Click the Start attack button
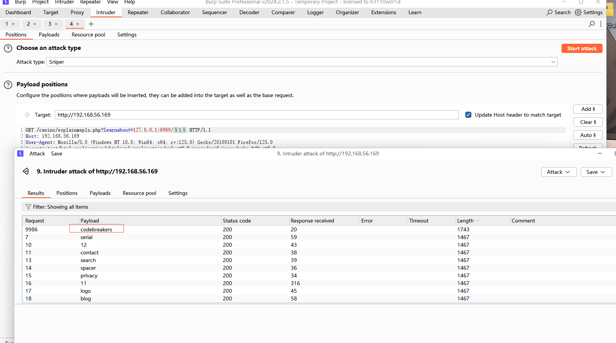 pyautogui.click(x=582, y=48)
